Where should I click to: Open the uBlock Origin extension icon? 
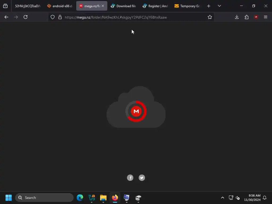[256, 17]
